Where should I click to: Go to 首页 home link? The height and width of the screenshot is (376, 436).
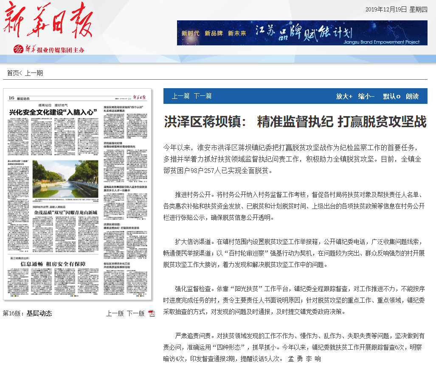click(13, 73)
